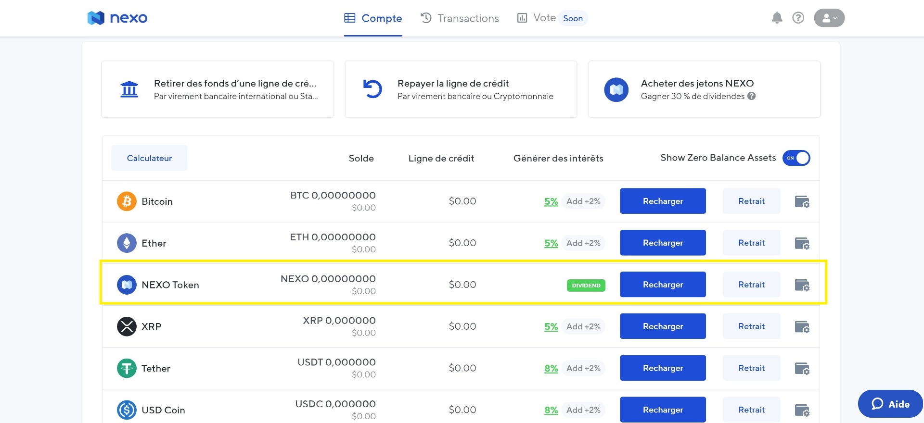Click Retrait for Ether
The width and height of the screenshot is (924, 423).
[751, 243]
